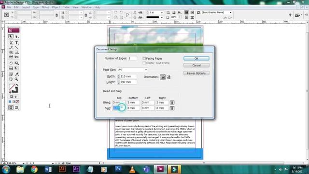Select the Selection tool arrow
Viewport: 309px width, 174px height.
pos(11,37)
